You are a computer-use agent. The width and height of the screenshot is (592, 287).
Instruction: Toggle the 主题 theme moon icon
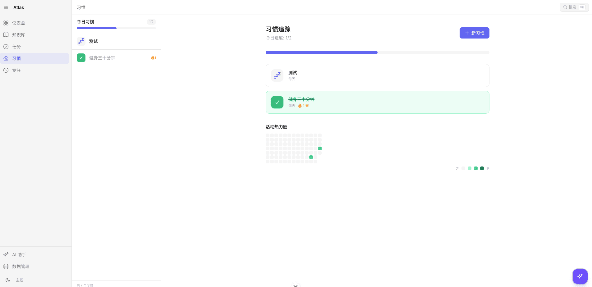click(x=8, y=280)
